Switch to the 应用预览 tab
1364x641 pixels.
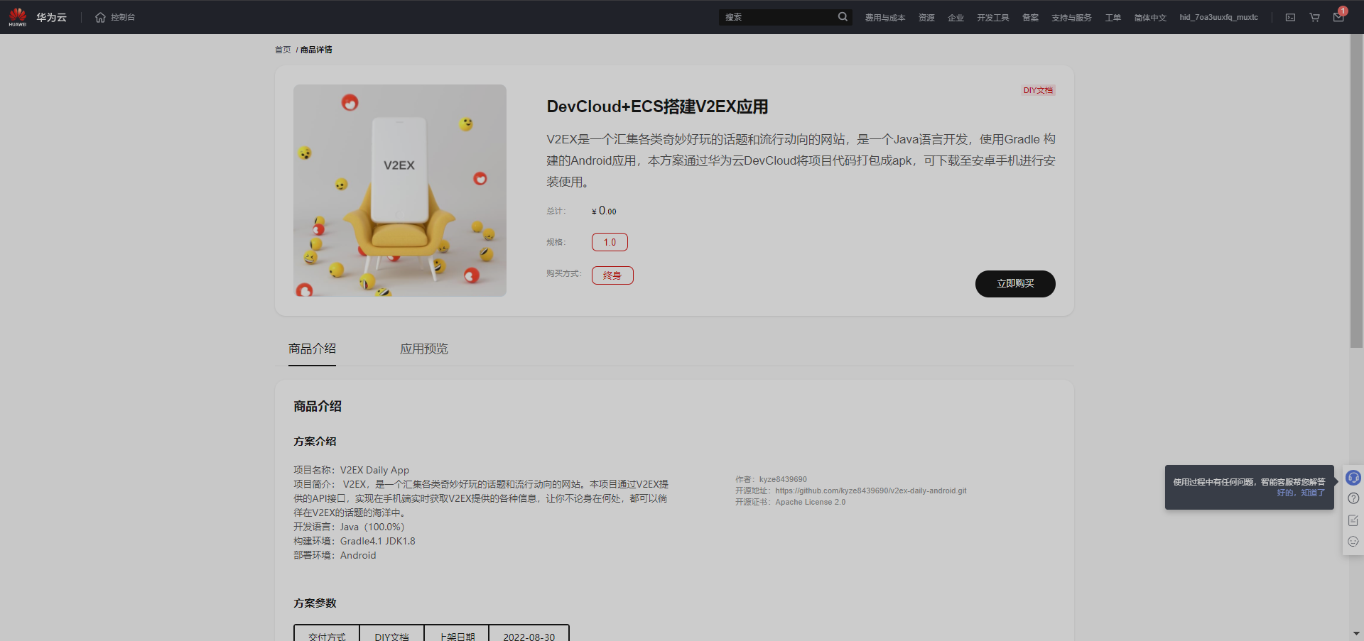click(x=424, y=349)
